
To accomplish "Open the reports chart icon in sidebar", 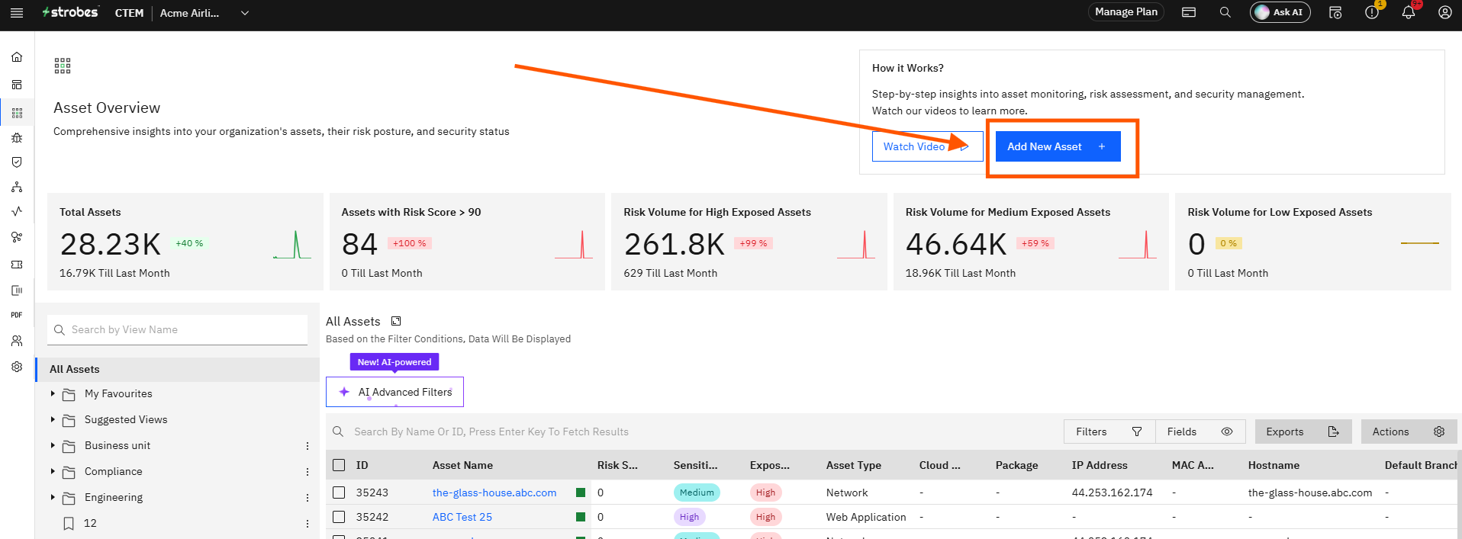I will [17, 290].
